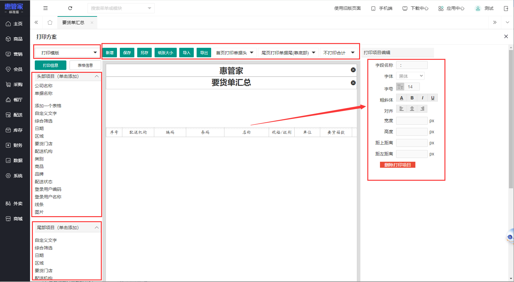Close the 要货单汇总 tab
The image size is (514, 282).
click(x=92, y=22)
